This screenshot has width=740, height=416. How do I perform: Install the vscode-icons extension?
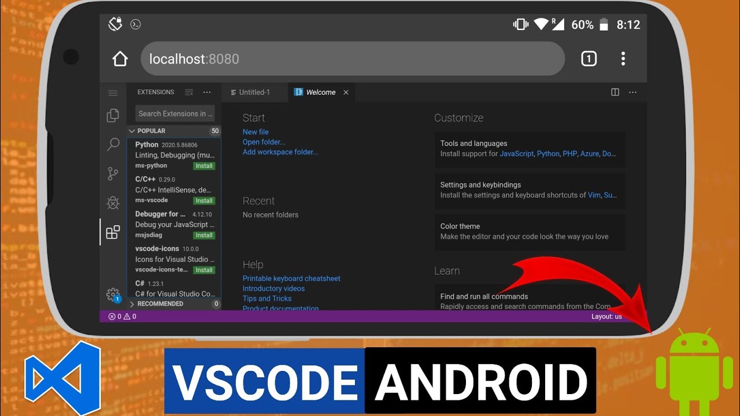coord(204,270)
